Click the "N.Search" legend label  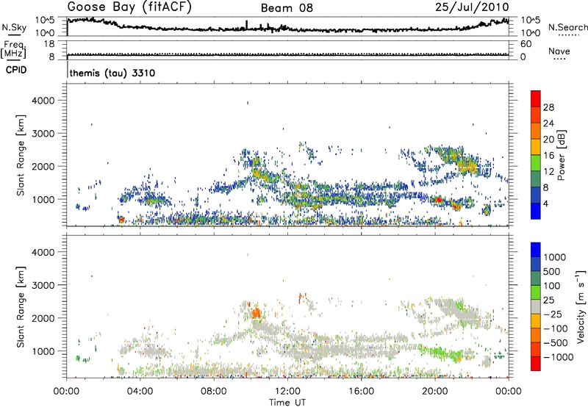pos(568,27)
